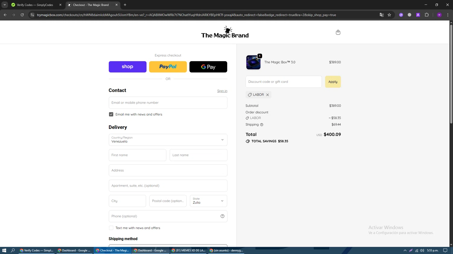Focus the Phone (optional) field

coord(168,216)
